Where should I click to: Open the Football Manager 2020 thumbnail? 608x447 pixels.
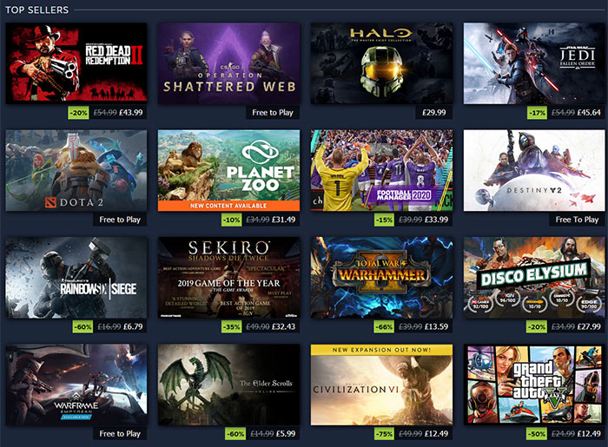tap(381, 170)
